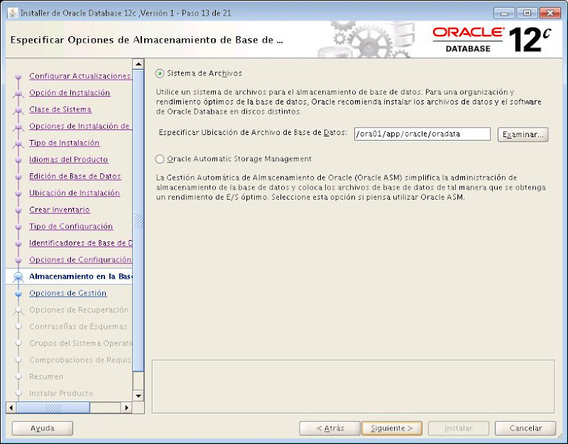Close the installer window
This screenshot has width=568, height=444.
point(550,13)
